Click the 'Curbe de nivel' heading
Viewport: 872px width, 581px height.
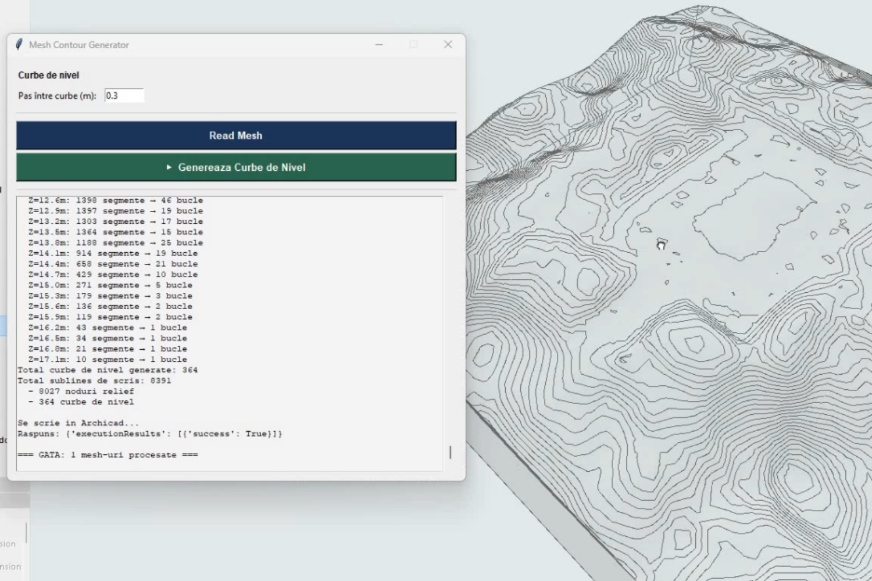pos(48,76)
